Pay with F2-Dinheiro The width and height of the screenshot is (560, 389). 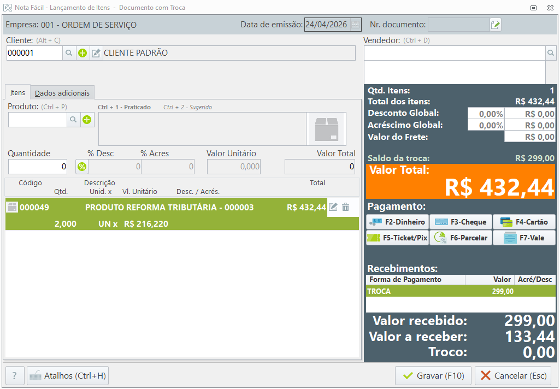pos(398,222)
